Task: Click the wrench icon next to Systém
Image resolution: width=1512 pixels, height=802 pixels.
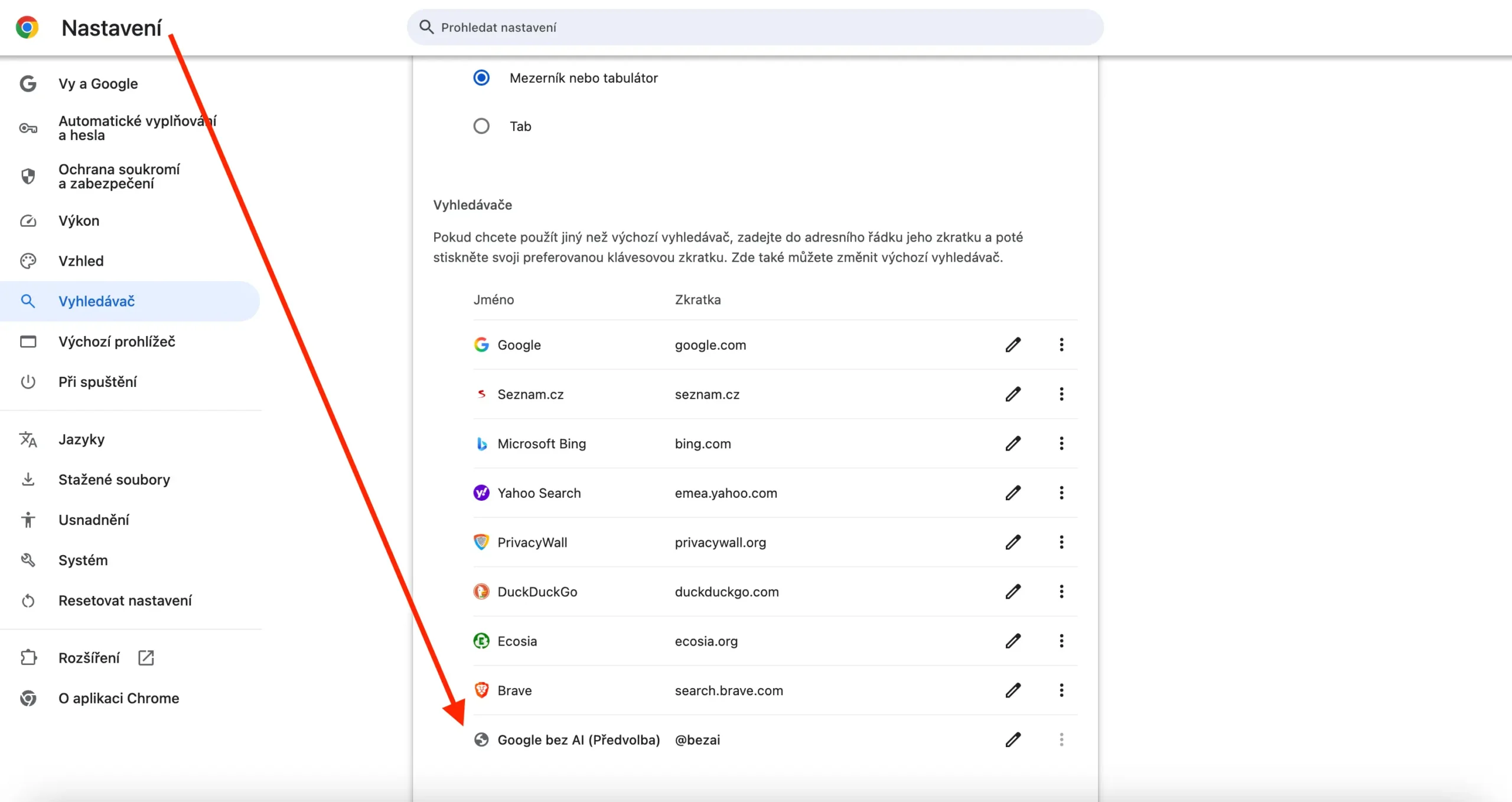Action: (28, 560)
